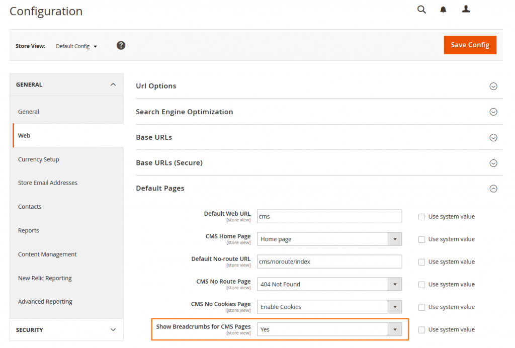Image resolution: width=515 pixels, height=348 pixels.
Task: Open the Show Breadcrumbs for CMS Pages dropdown
Action: point(329,329)
